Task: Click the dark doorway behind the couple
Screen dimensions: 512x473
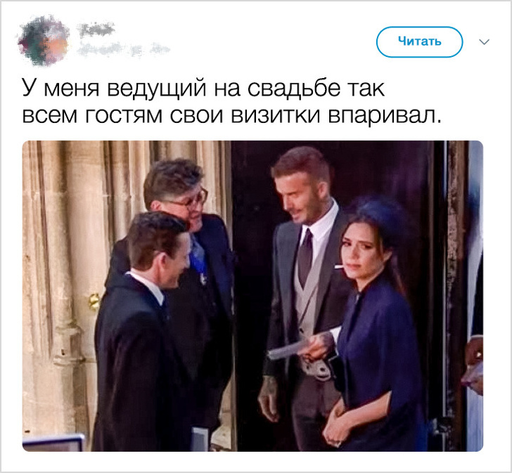Action: point(253,261)
